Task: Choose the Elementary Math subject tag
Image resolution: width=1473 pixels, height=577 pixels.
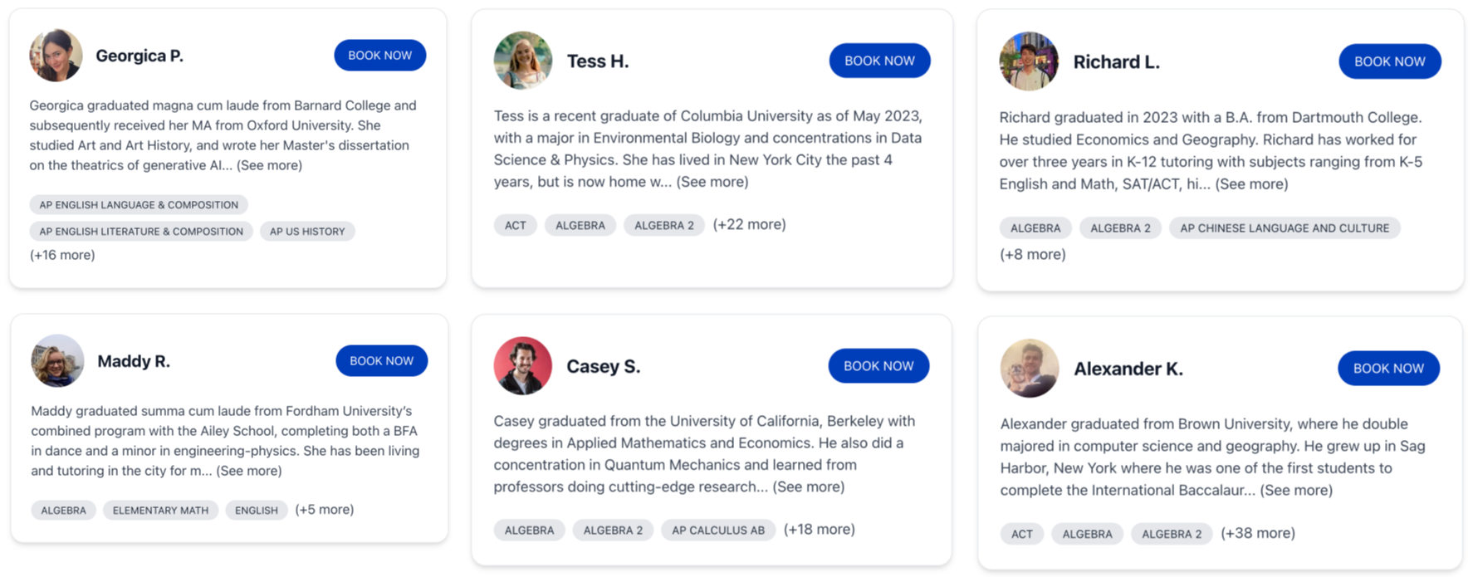Action: pos(160,511)
